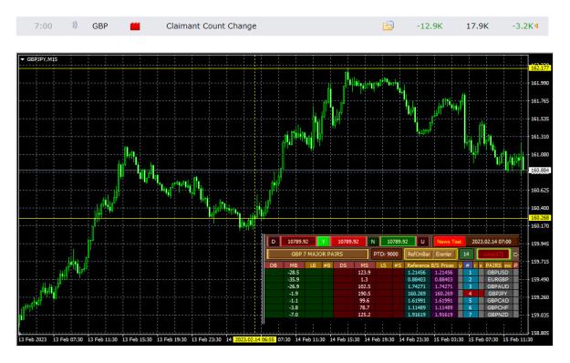This screenshot has height=363, width=570.
Task: Click the -12.9K actual value
Action: [430, 26]
